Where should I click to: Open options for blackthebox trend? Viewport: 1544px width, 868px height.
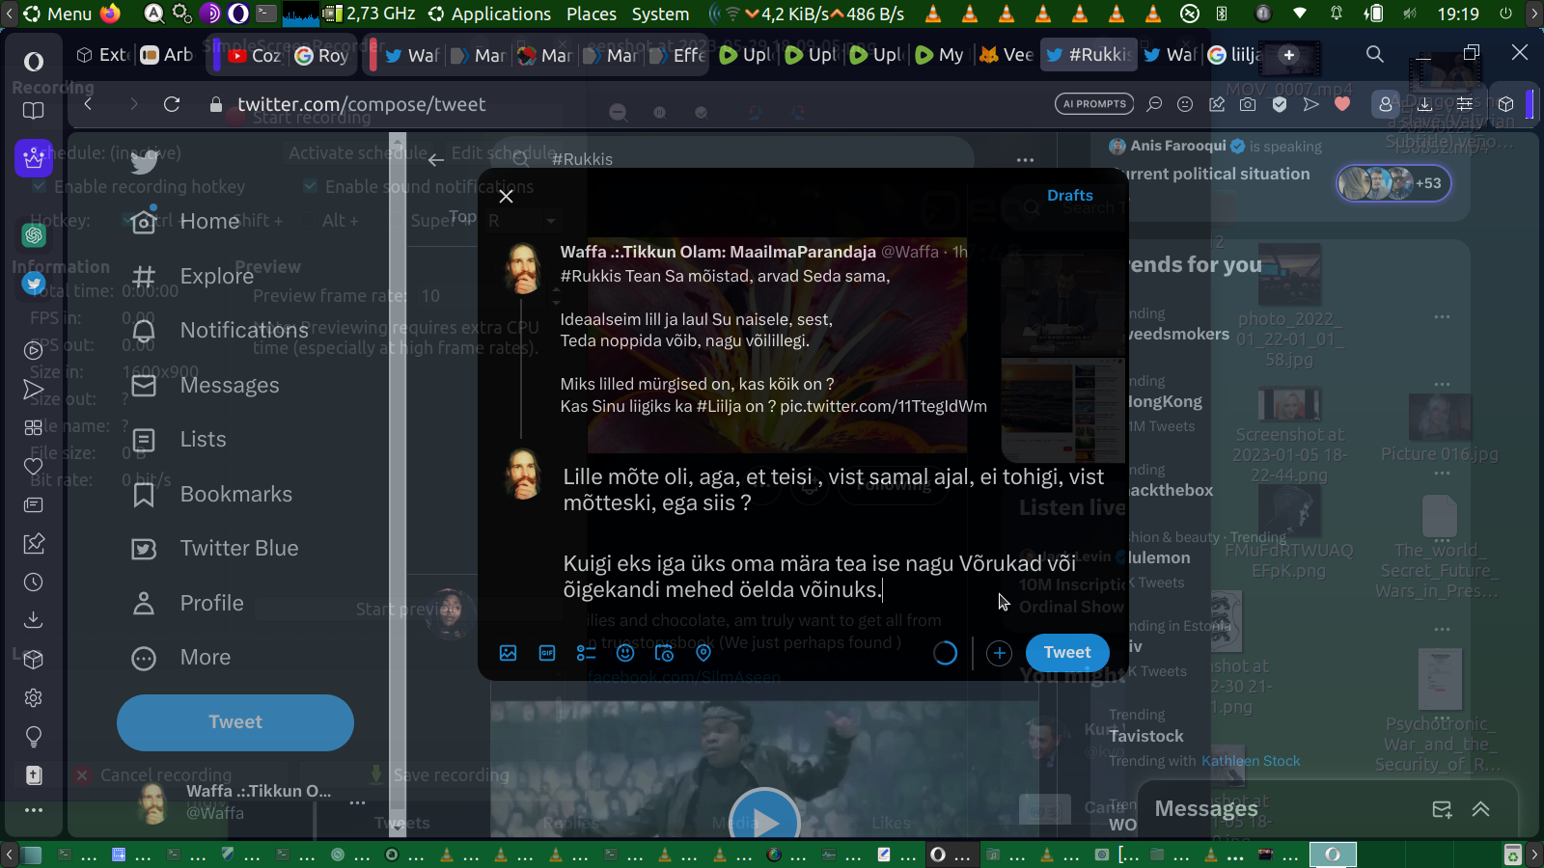point(1442,473)
